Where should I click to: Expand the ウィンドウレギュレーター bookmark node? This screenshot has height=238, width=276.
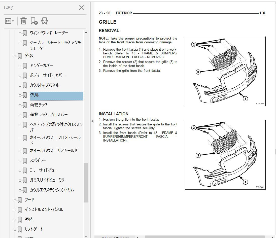(x=20, y=33)
